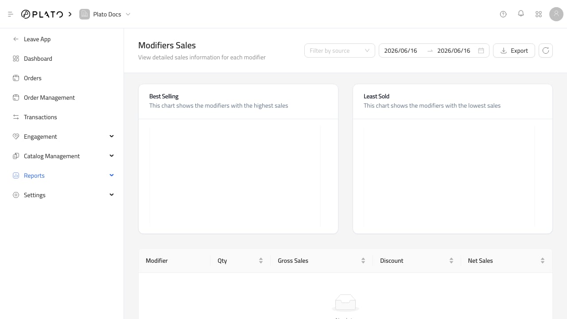Click the Least Sold card title
This screenshot has height=319, width=567.
tap(377, 96)
